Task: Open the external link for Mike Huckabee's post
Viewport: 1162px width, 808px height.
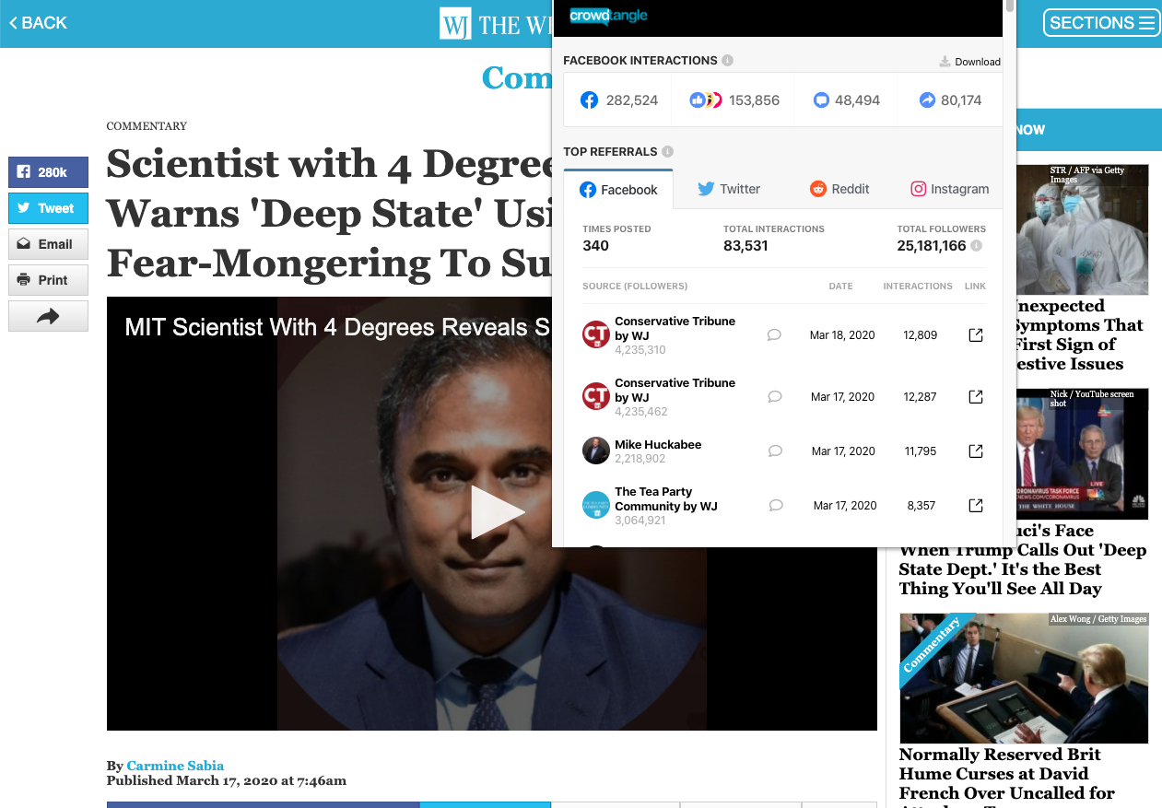Action: pyautogui.click(x=975, y=451)
